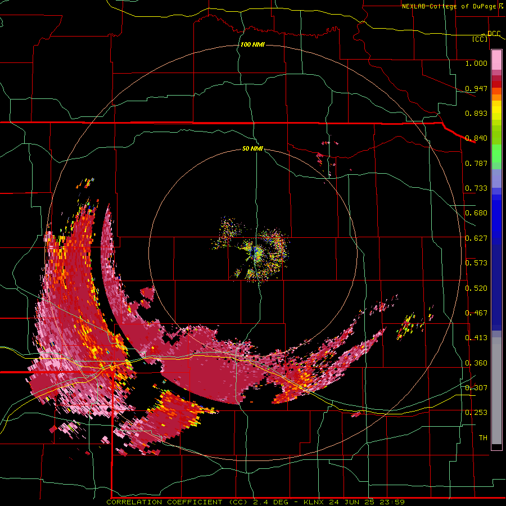Image resolution: width=506 pixels, height=506 pixels.
Task: Click the 0.573 color scale label
Action: [x=476, y=263]
